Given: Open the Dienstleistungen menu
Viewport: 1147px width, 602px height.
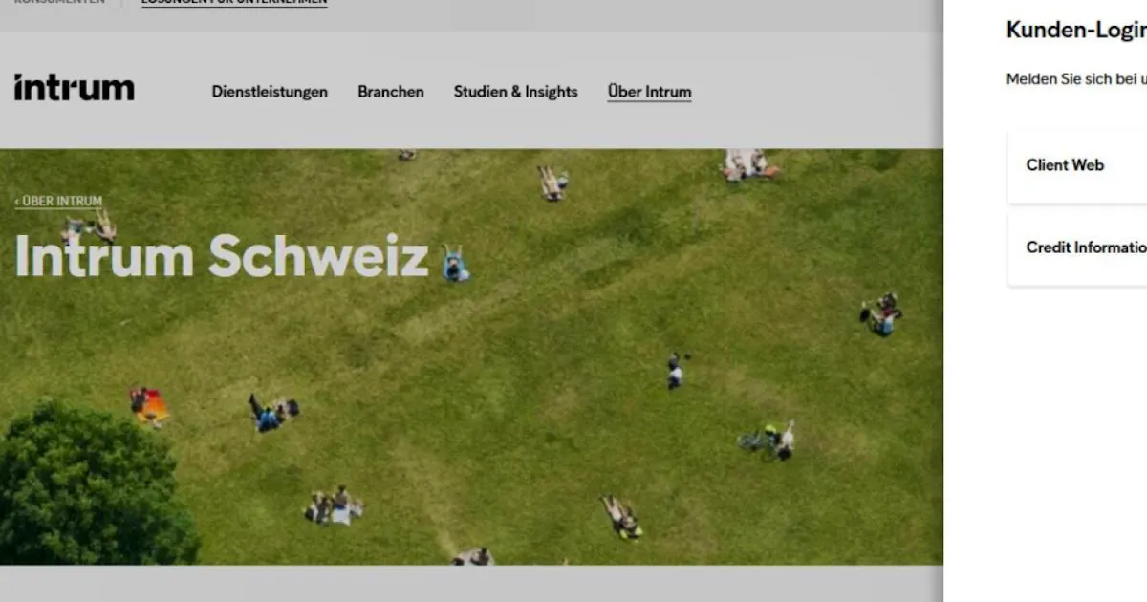Looking at the screenshot, I should 270,92.
